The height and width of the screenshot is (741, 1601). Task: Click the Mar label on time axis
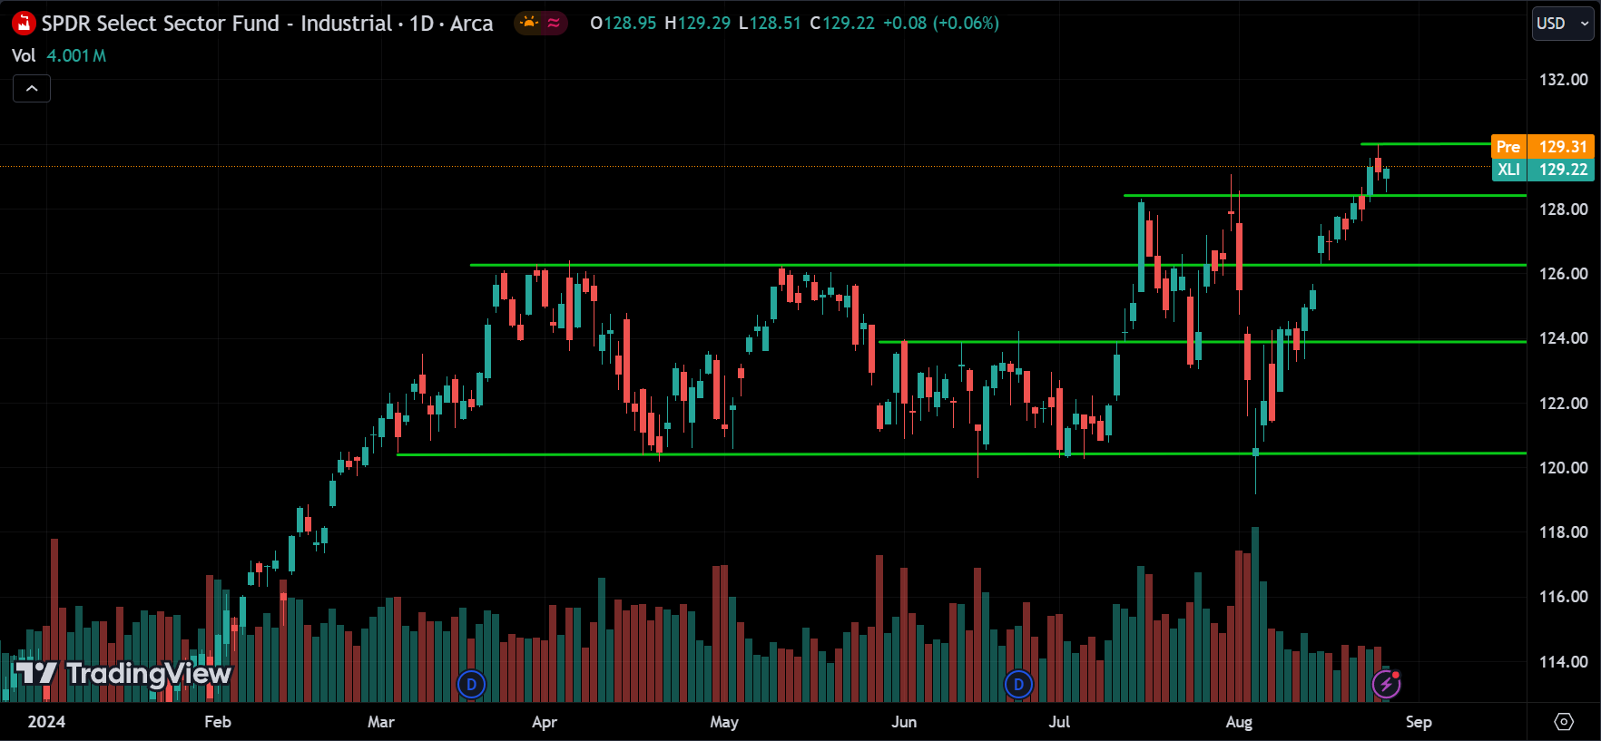click(381, 722)
